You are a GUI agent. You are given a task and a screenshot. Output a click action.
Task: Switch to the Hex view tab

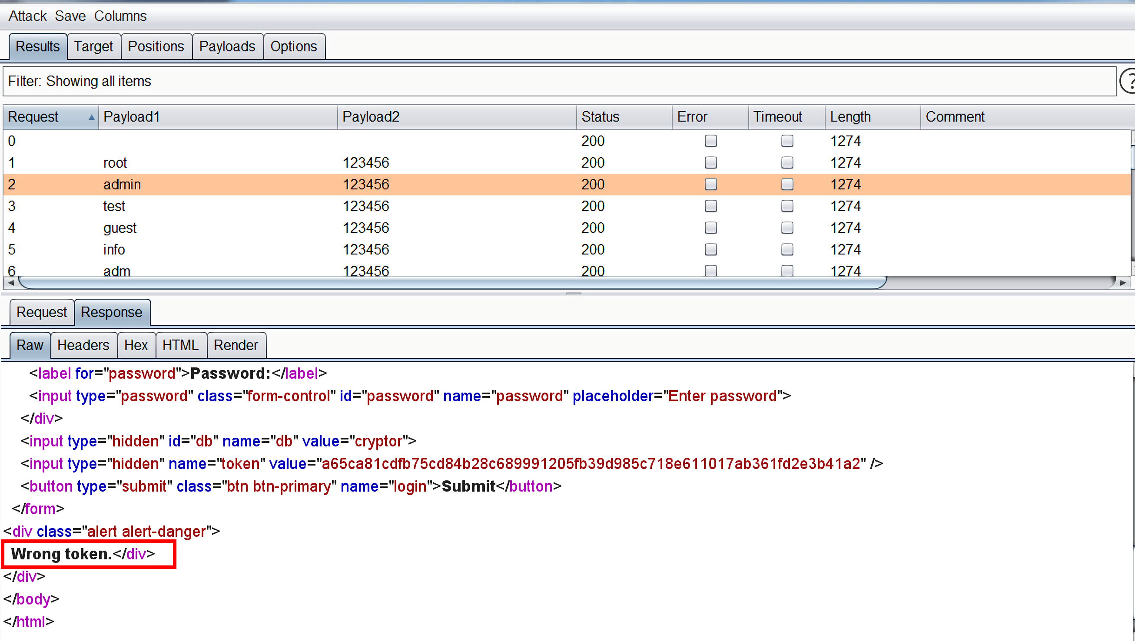[136, 345]
